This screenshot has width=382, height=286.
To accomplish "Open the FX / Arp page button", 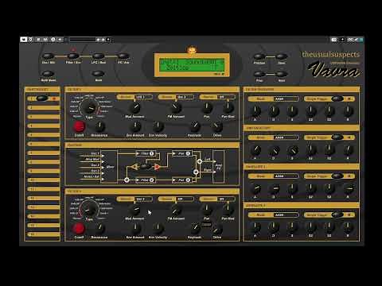I will click(123, 56).
